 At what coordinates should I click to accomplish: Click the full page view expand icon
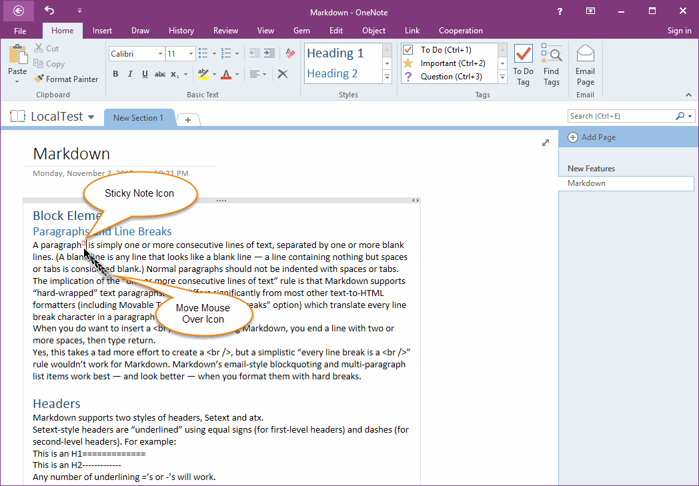coord(545,143)
